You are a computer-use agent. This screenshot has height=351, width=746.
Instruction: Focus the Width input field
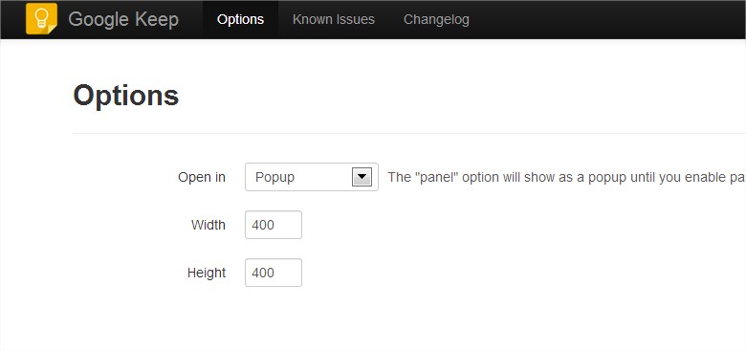[x=274, y=225]
